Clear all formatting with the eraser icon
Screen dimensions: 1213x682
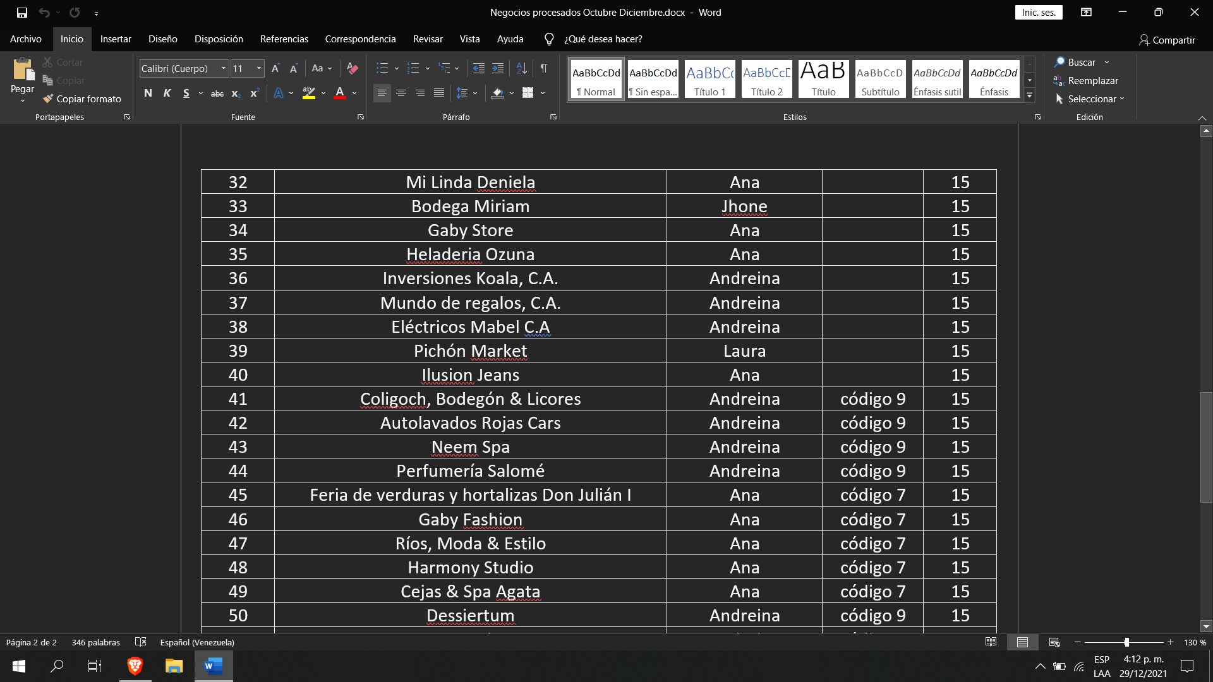[353, 68]
